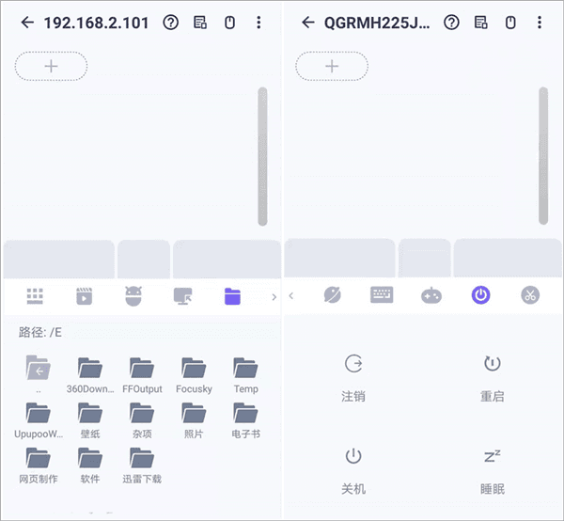Open the FFOutput folder
The image size is (564, 521).
click(142, 375)
